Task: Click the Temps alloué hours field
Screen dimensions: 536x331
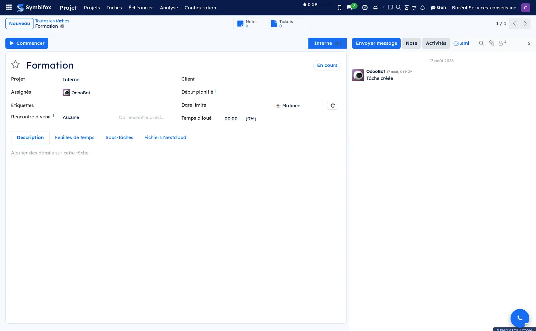Action: click(231, 119)
